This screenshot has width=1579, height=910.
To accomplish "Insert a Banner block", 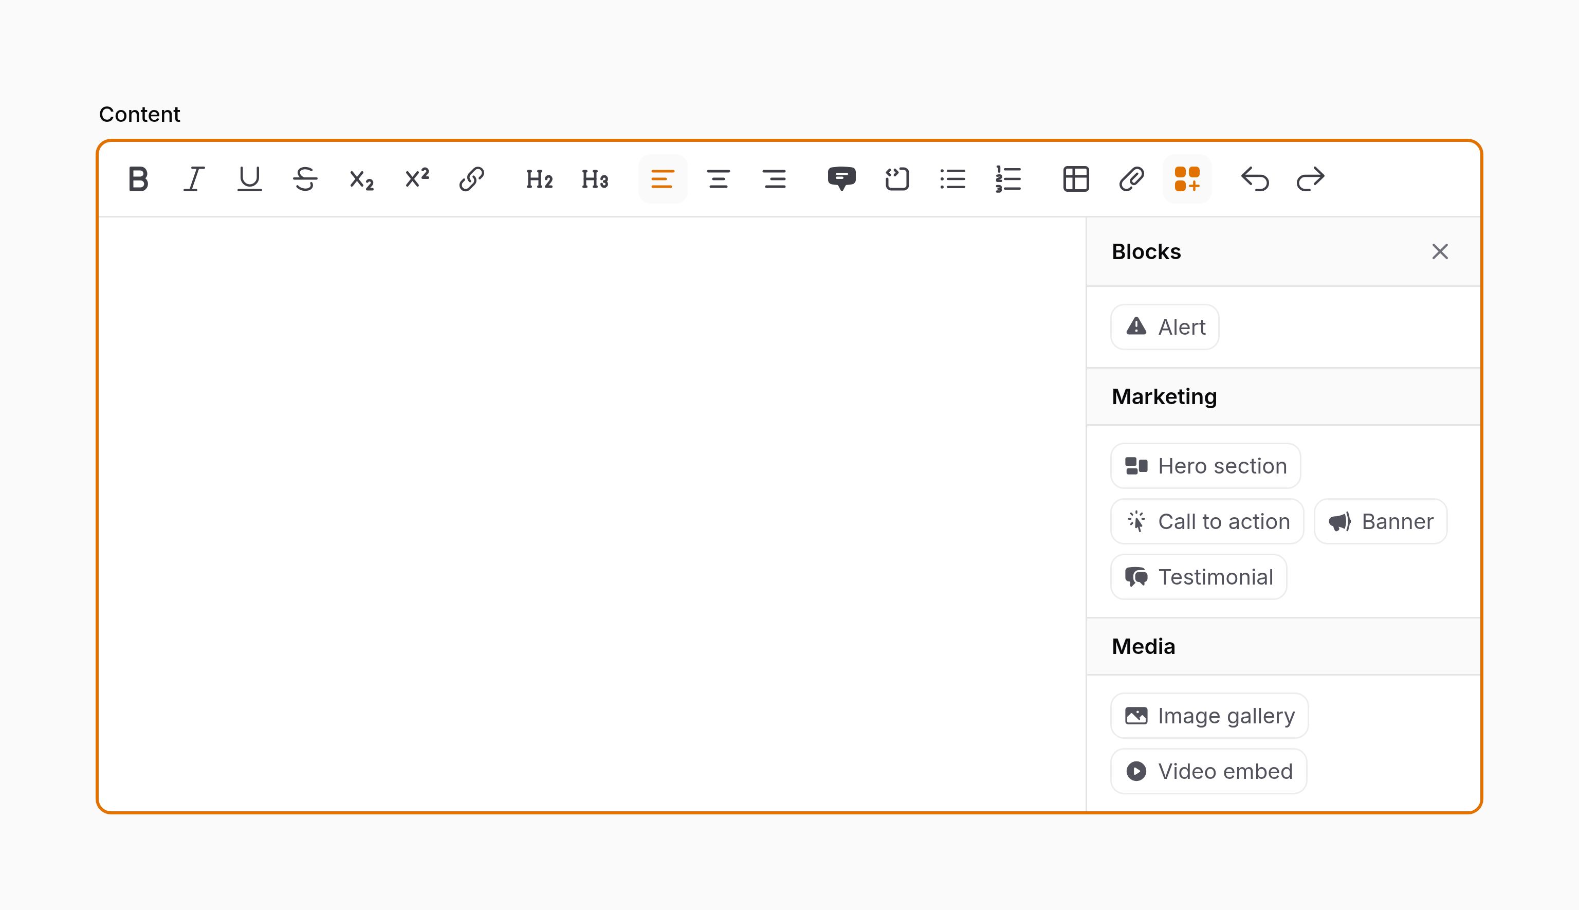I will tap(1380, 521).
